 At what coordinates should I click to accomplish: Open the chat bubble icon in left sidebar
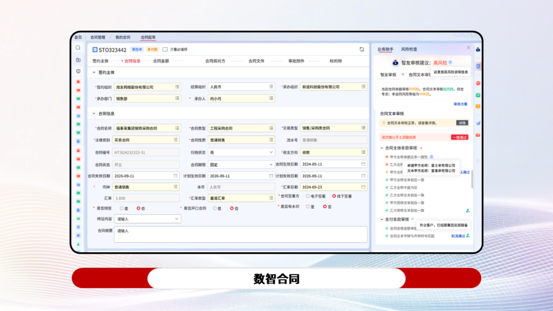coord(78,71)
